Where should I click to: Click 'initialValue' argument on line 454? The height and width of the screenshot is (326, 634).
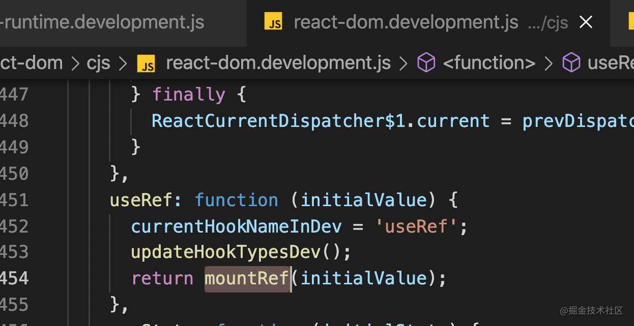tap(364, 278)
